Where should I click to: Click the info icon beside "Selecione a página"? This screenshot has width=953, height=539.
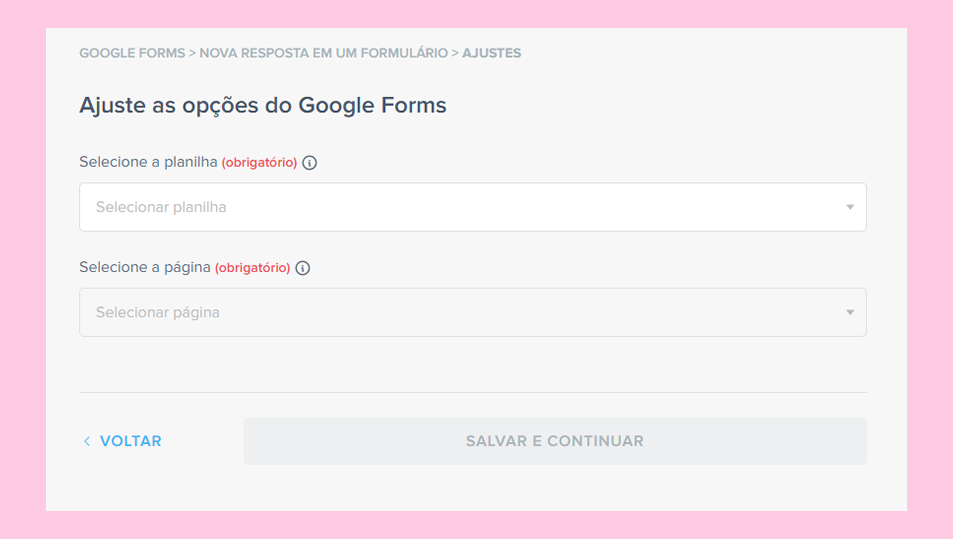coord(302,268)
